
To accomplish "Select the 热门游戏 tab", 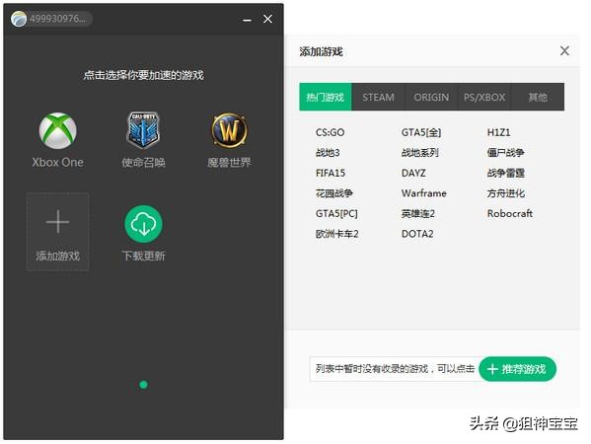I will tap(326, 98).
